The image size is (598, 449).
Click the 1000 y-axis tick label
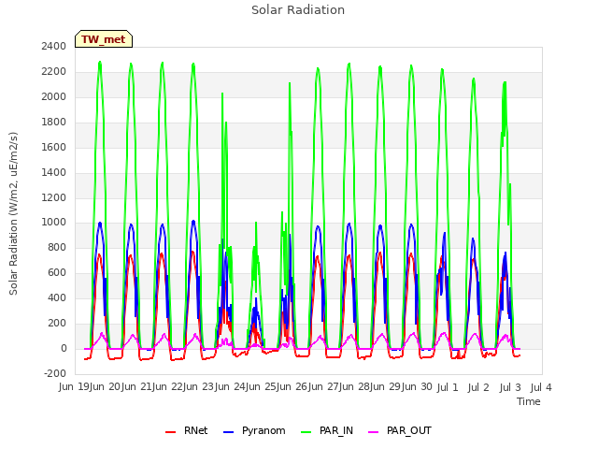pos(54,223)
